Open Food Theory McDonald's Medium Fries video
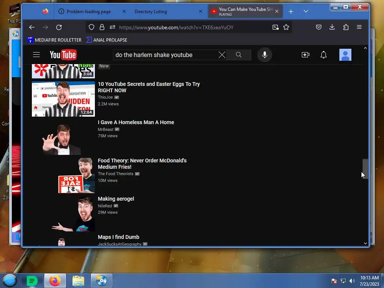This screenshot has height=288, width=384. 142,163
